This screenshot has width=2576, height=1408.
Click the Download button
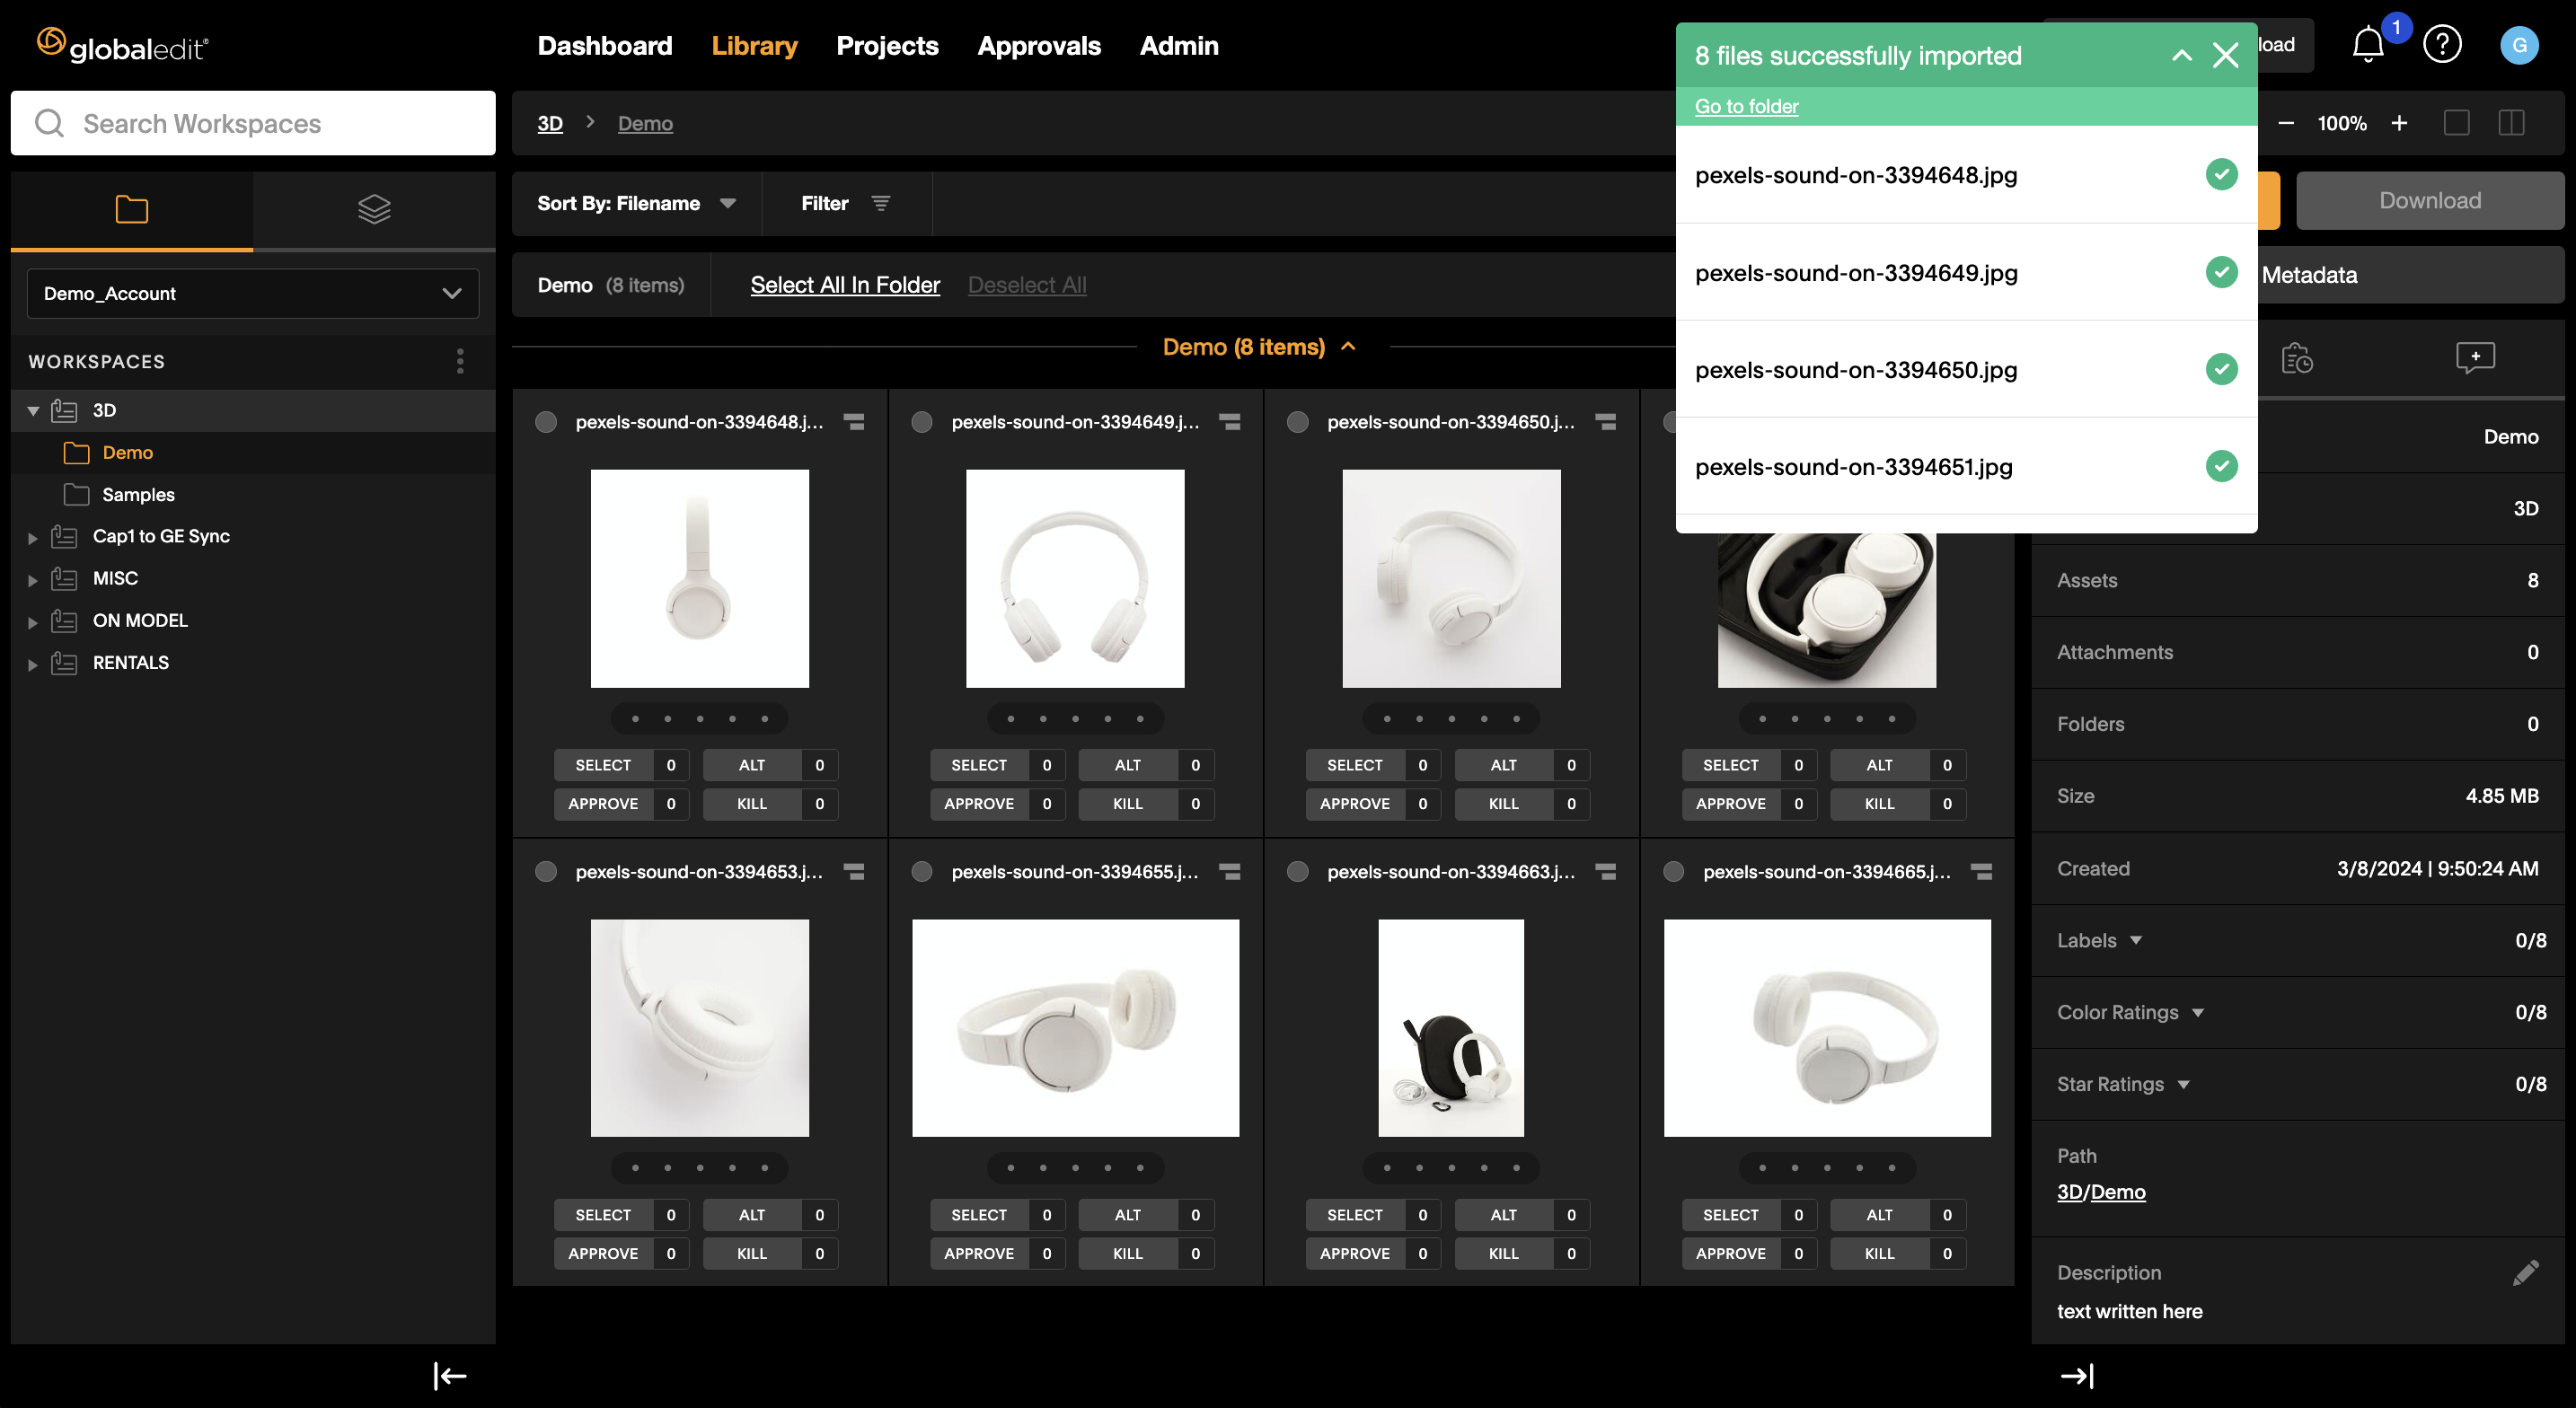(2430, 201)
